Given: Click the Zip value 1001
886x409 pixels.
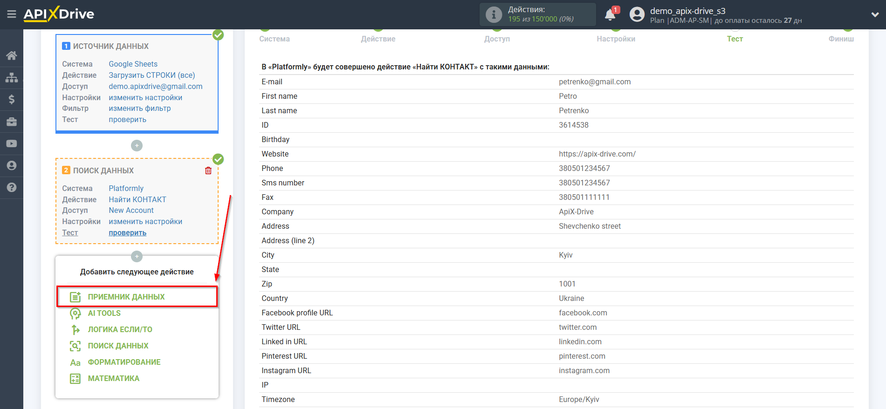Looking at the screenshot, I should click(567, 284).
